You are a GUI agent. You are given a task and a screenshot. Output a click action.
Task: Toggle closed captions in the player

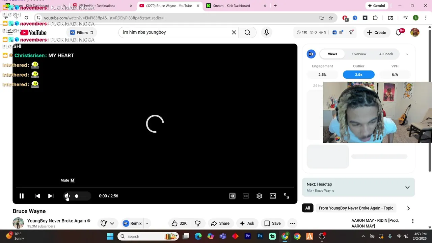pos(246,196)
